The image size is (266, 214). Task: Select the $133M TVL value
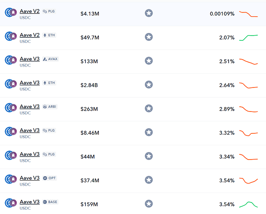pos(89,61)
